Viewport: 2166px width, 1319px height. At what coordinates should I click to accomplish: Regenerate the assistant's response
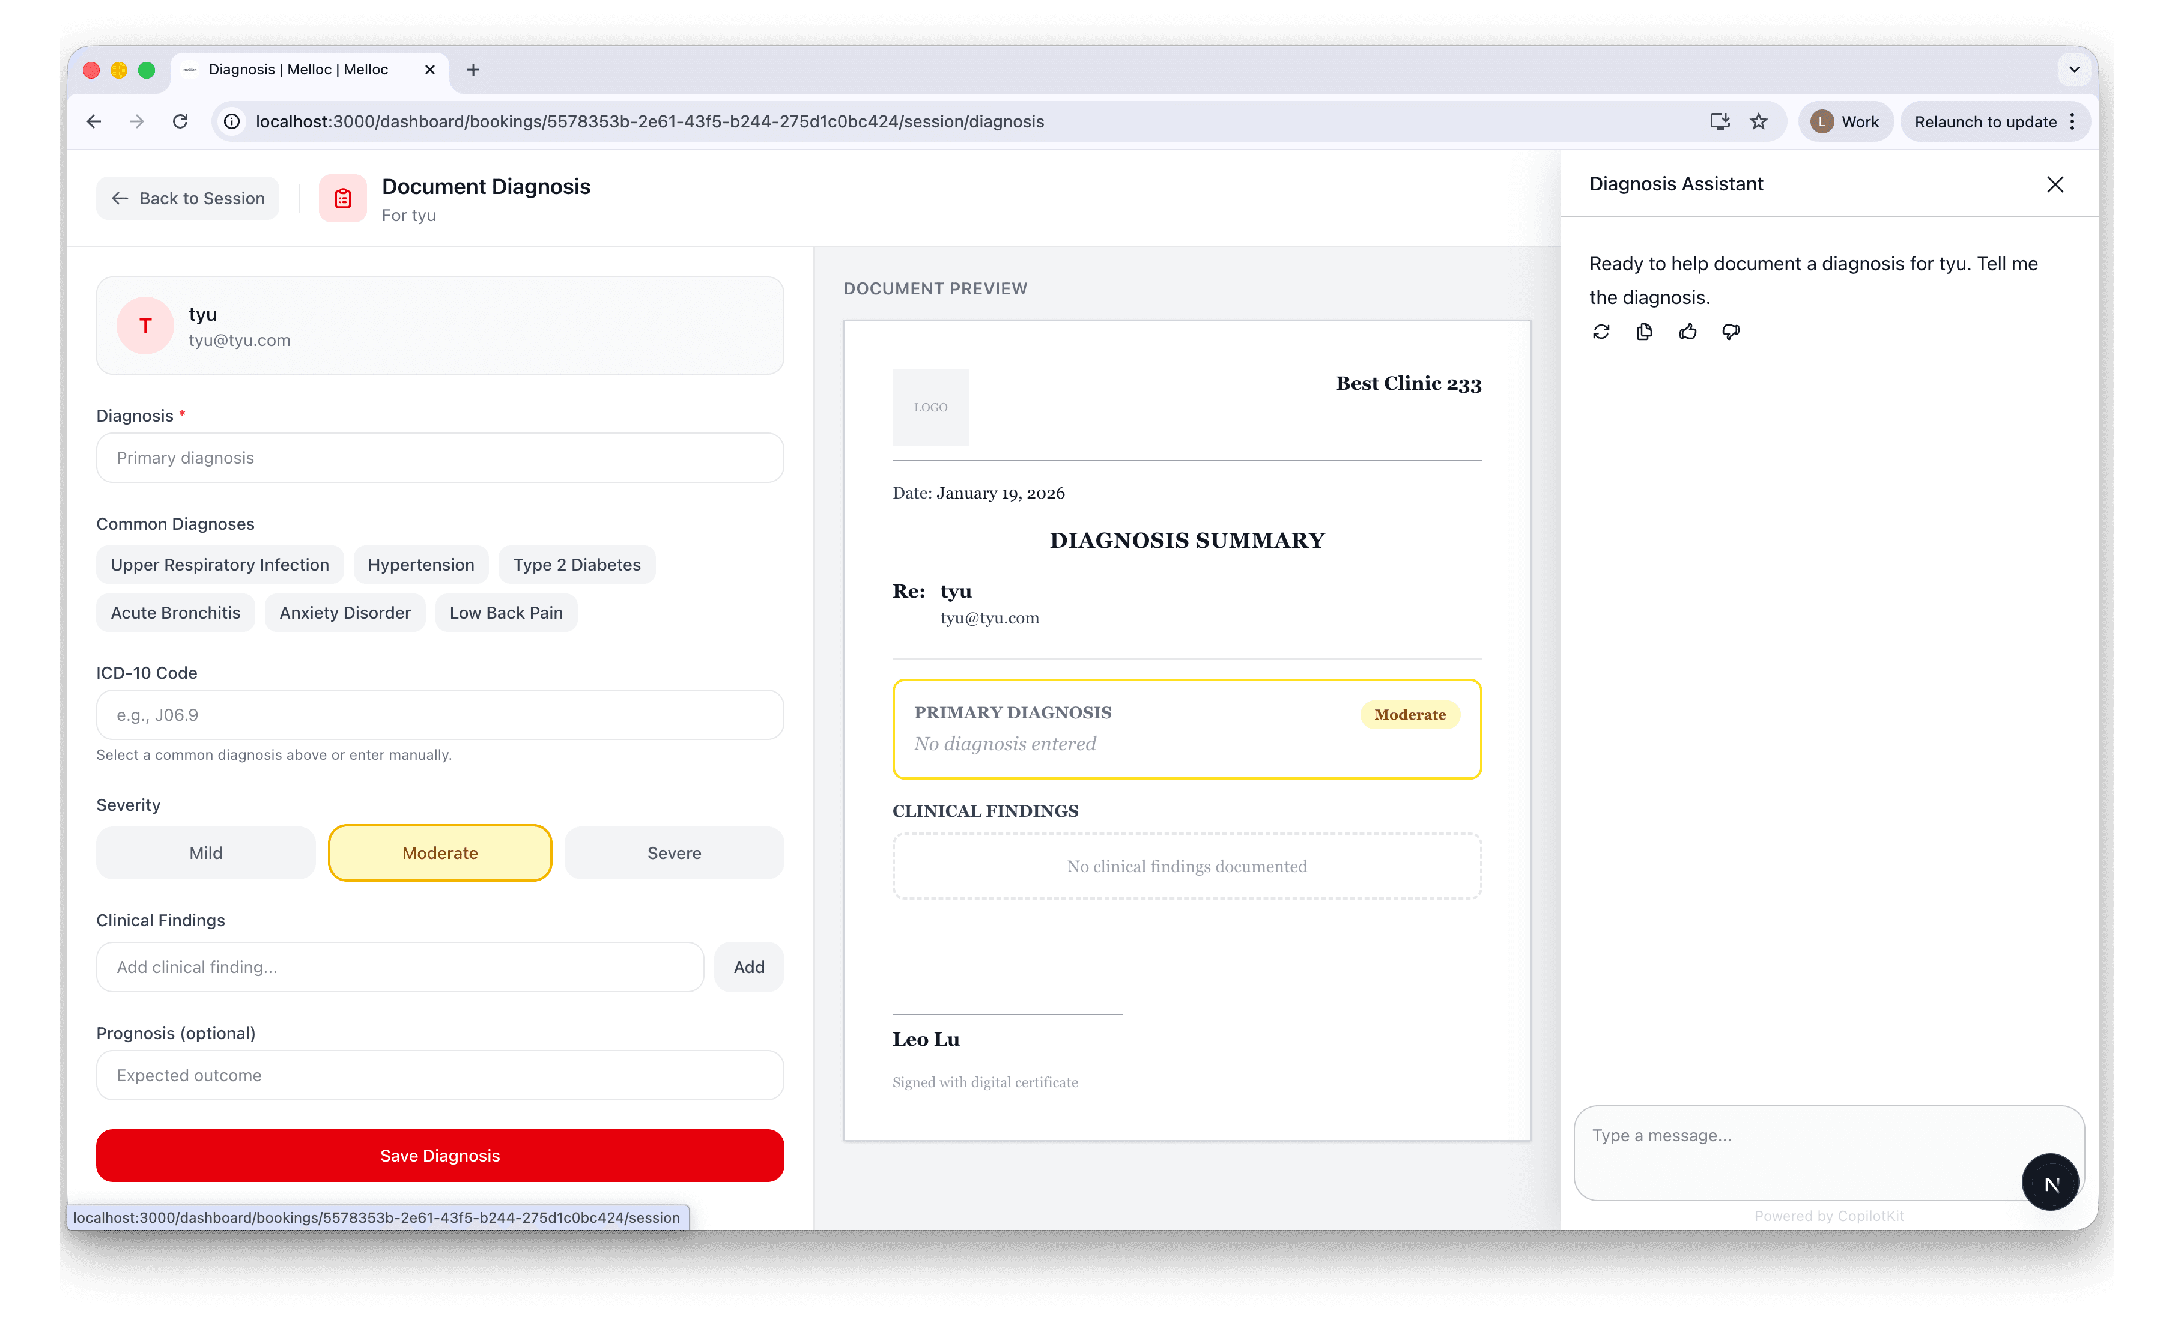tap(1601, 332)
